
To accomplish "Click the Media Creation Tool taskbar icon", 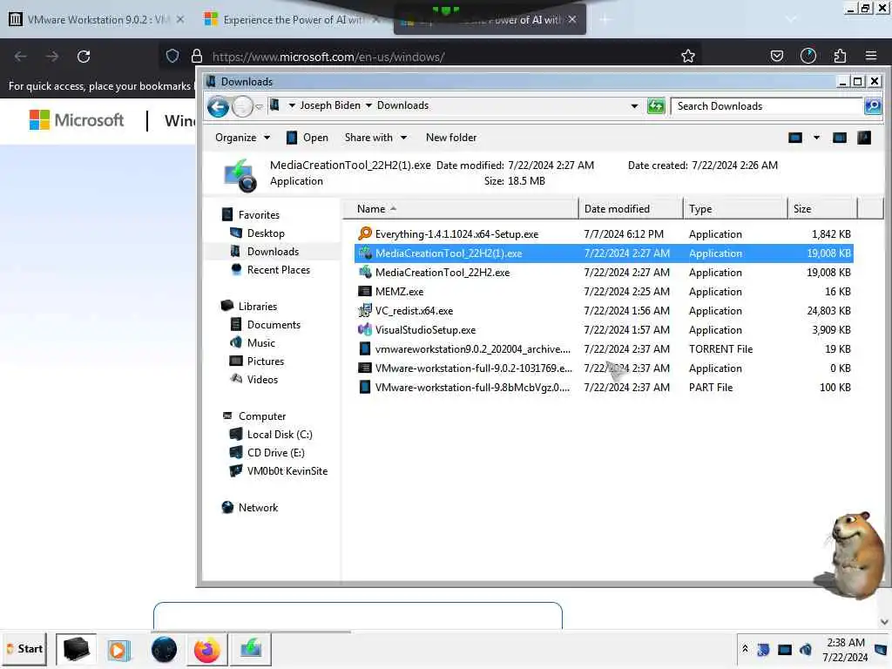I will (x=250, y=650).
